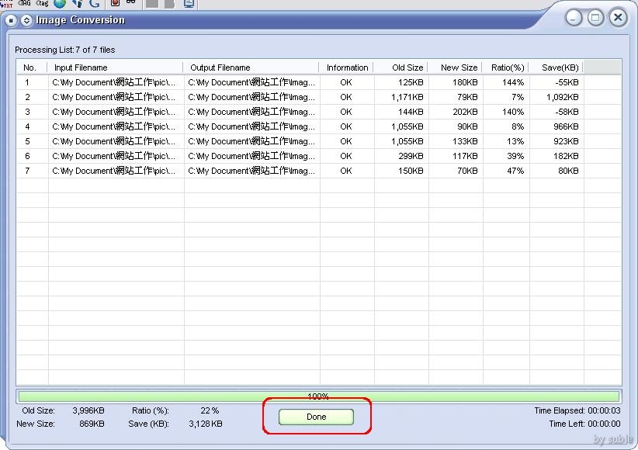Viewport: 638px width, 450px height.
Task: Close the Image Conversion window
Action: [x=618, y=18]
